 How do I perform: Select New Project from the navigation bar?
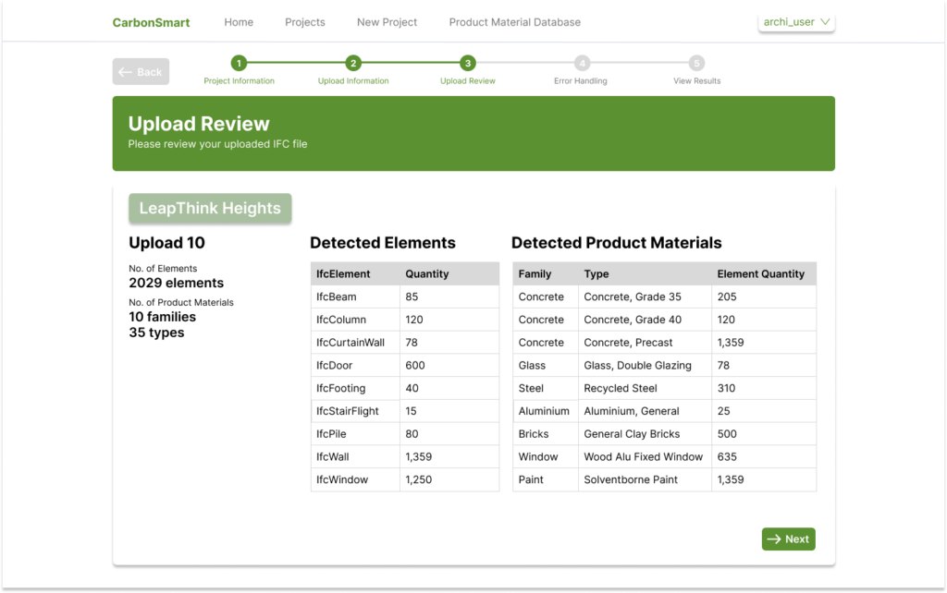pos(387,21)
